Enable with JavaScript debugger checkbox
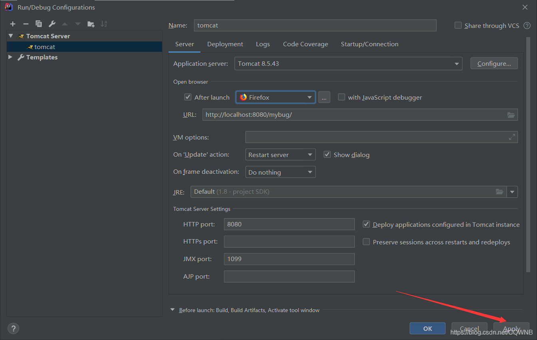The image size is (537, 340). click(x=341, y=97)
